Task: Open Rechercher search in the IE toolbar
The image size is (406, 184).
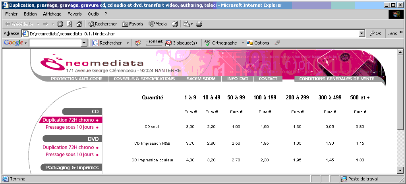Action: 102,24
